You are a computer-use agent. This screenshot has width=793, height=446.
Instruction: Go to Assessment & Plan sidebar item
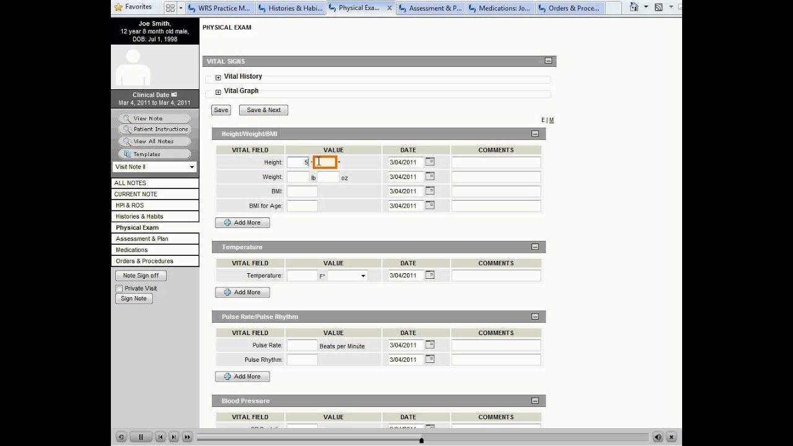click(x=156, y=238)
